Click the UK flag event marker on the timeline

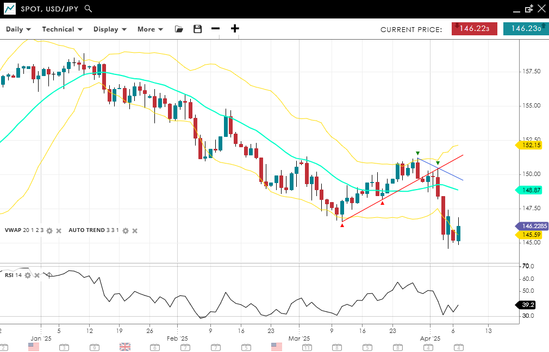[125, 347]
